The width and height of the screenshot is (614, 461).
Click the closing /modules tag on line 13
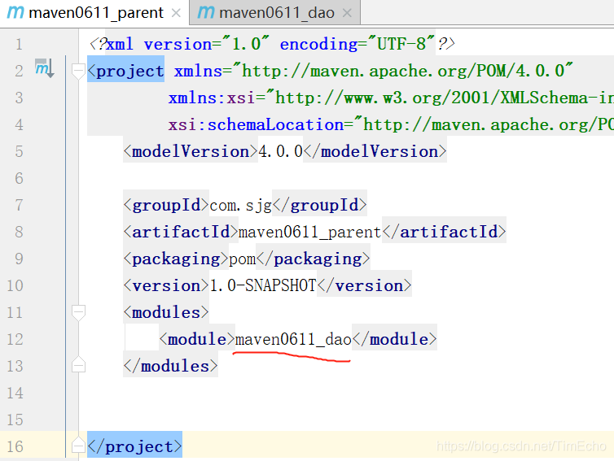click(x=170, y=367)
